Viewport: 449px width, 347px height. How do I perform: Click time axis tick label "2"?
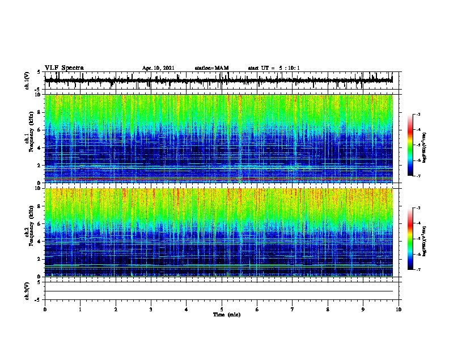116,310
